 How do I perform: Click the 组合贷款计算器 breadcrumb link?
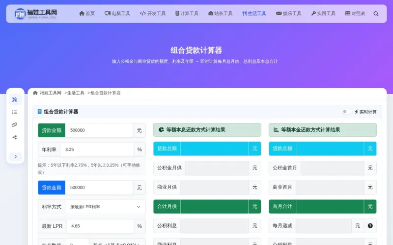(106, 93)
